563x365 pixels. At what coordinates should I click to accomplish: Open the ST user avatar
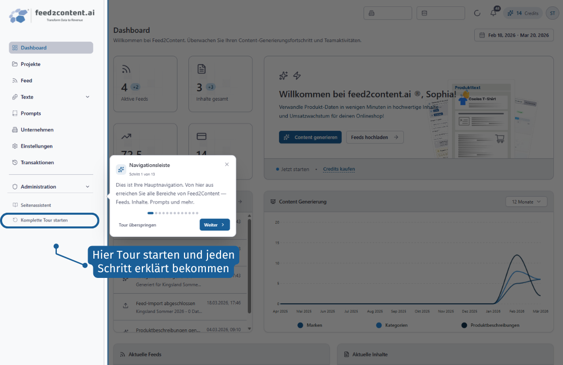point(553,13)
